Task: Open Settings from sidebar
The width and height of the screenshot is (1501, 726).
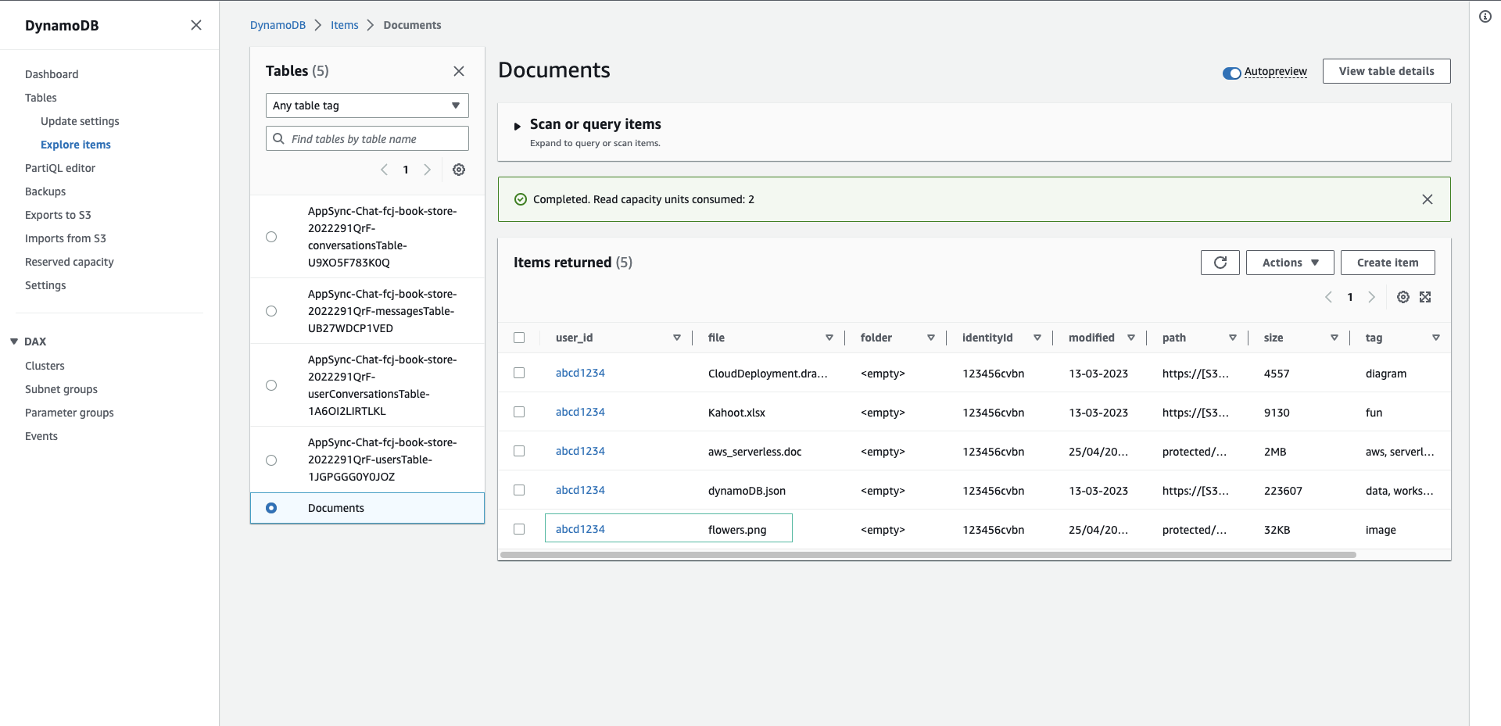Action: 45,285
